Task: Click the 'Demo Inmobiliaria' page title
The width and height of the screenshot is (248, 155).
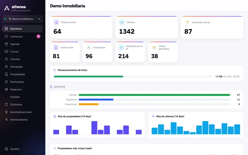Action: pos(68,6)
